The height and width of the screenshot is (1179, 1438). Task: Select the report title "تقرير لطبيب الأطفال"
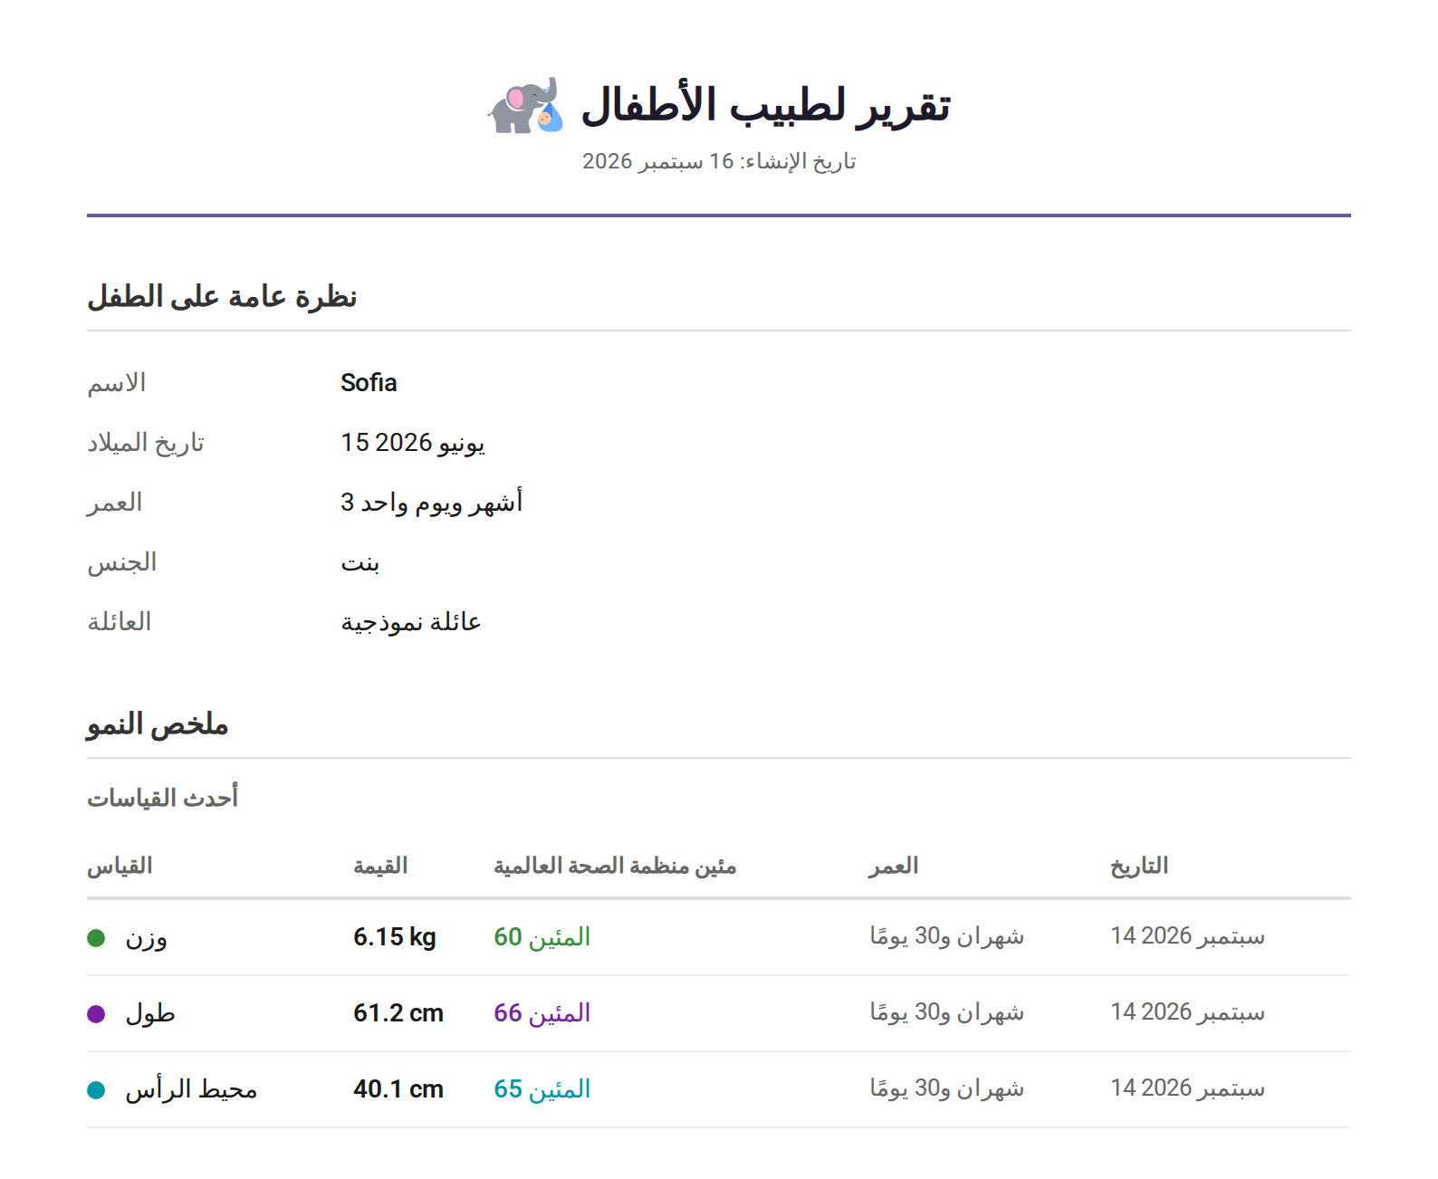tap(765, 105)
